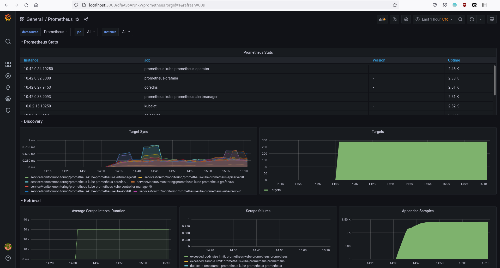Open the Help question mark icon
Image resolution: width=500 pixels, height=268 pixels.
[8, 258]
